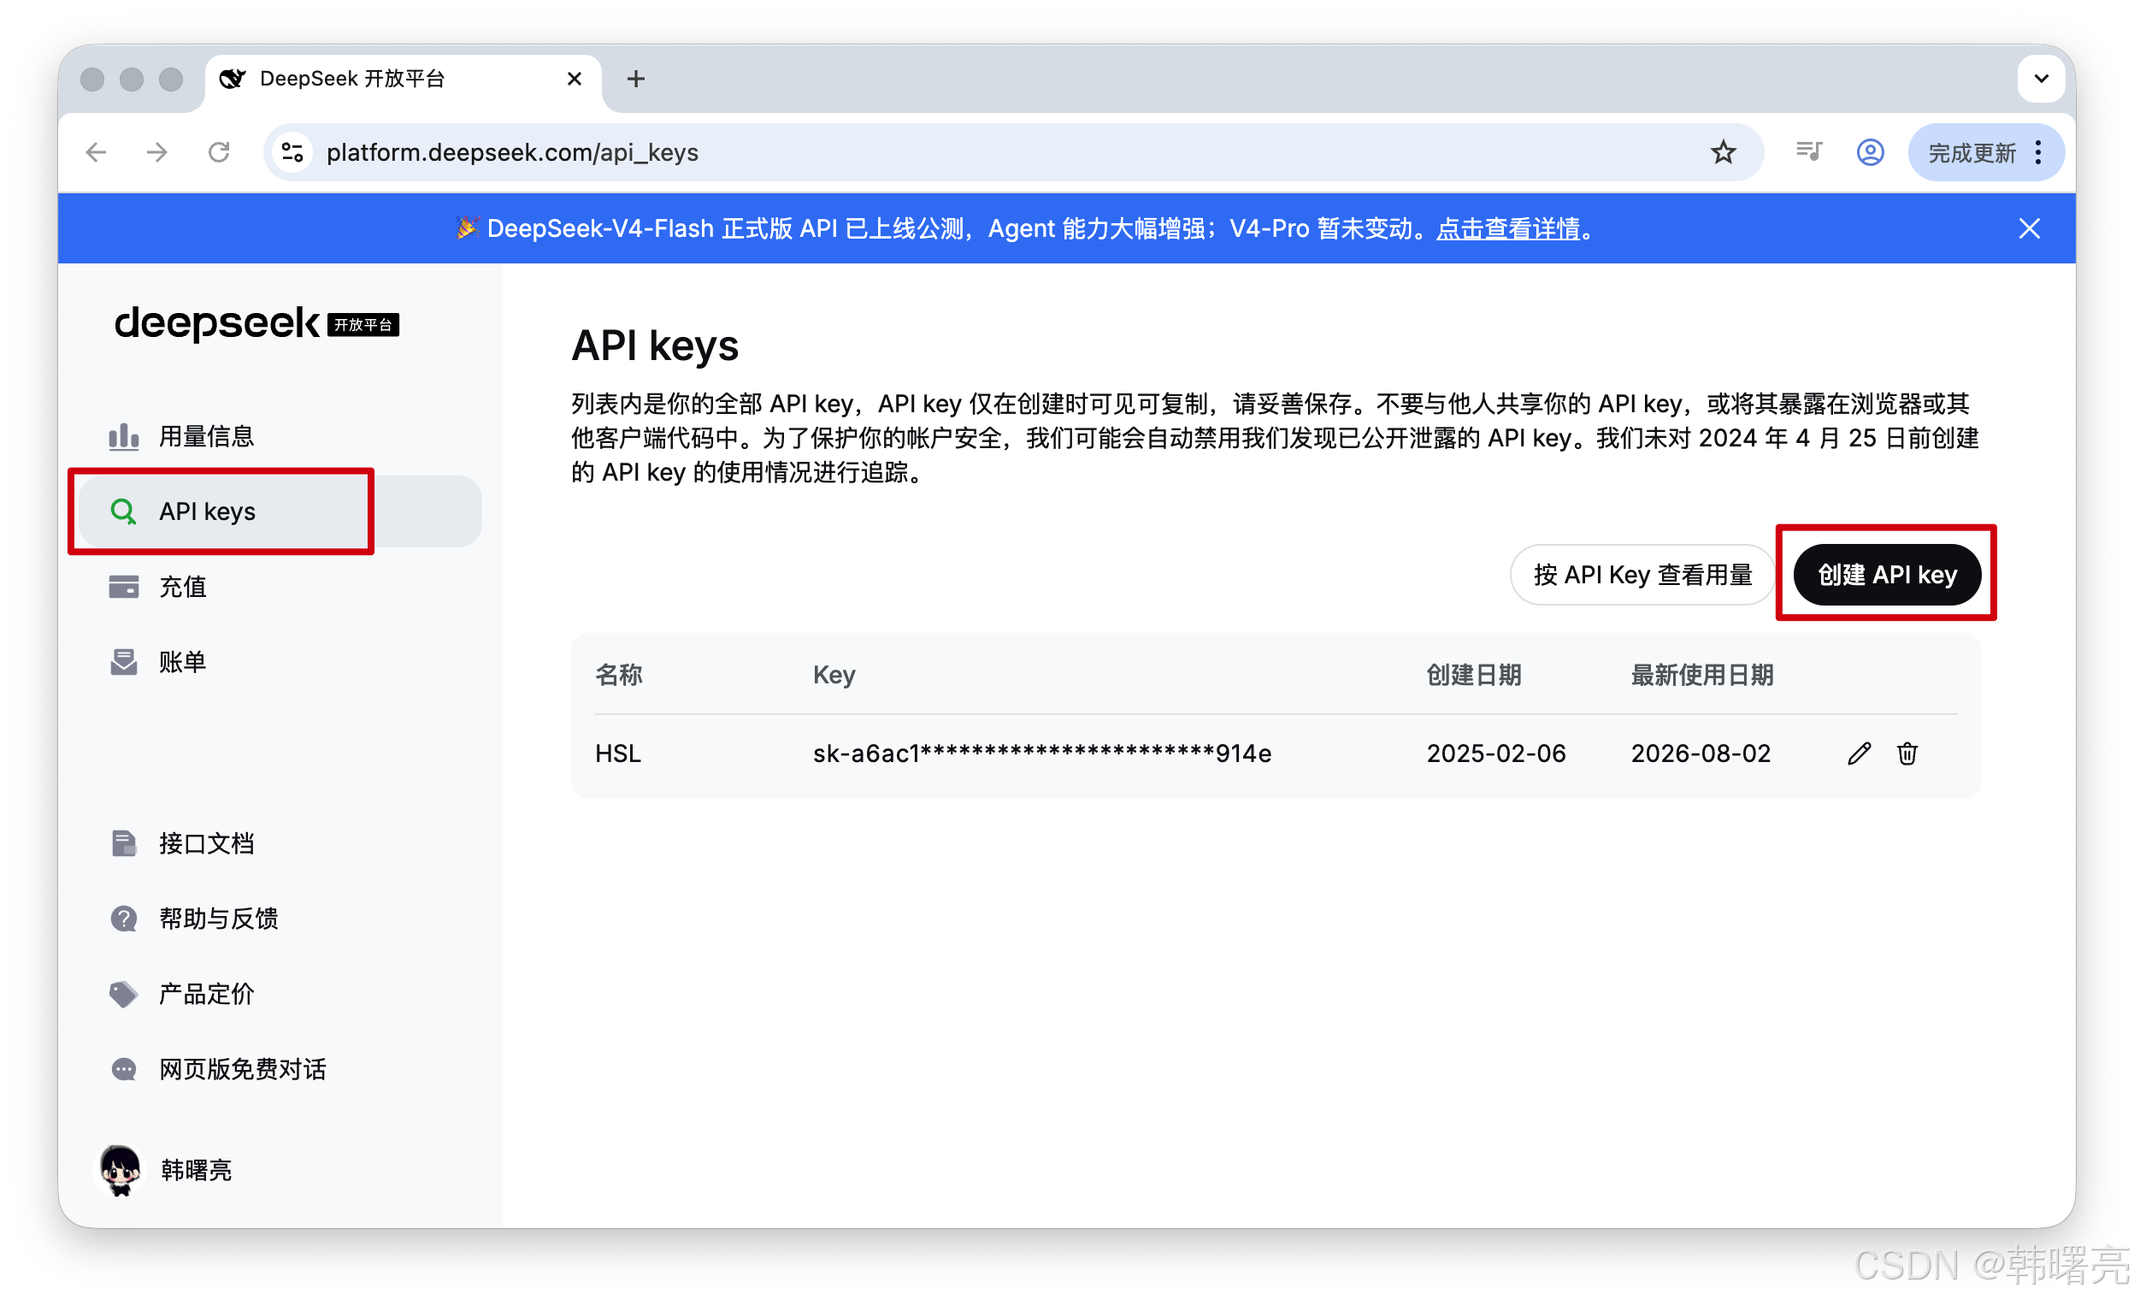The image size is (2134, 1300).
Task: Open the Chrome profile icon
Action: (x=1870, y=152)
